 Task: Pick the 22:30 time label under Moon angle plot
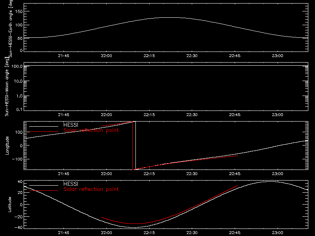(x=192, y=115)
